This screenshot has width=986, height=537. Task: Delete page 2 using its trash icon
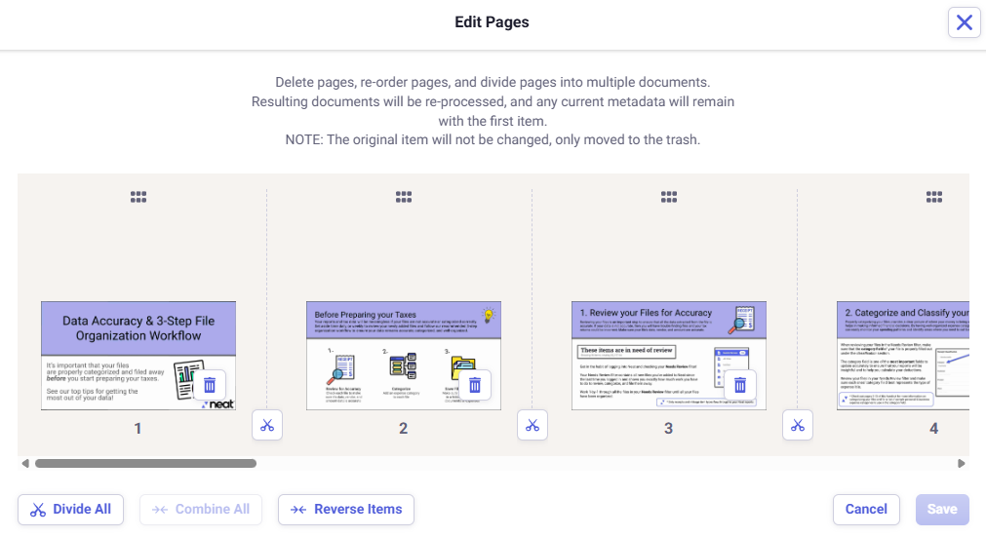click(475, 384)
